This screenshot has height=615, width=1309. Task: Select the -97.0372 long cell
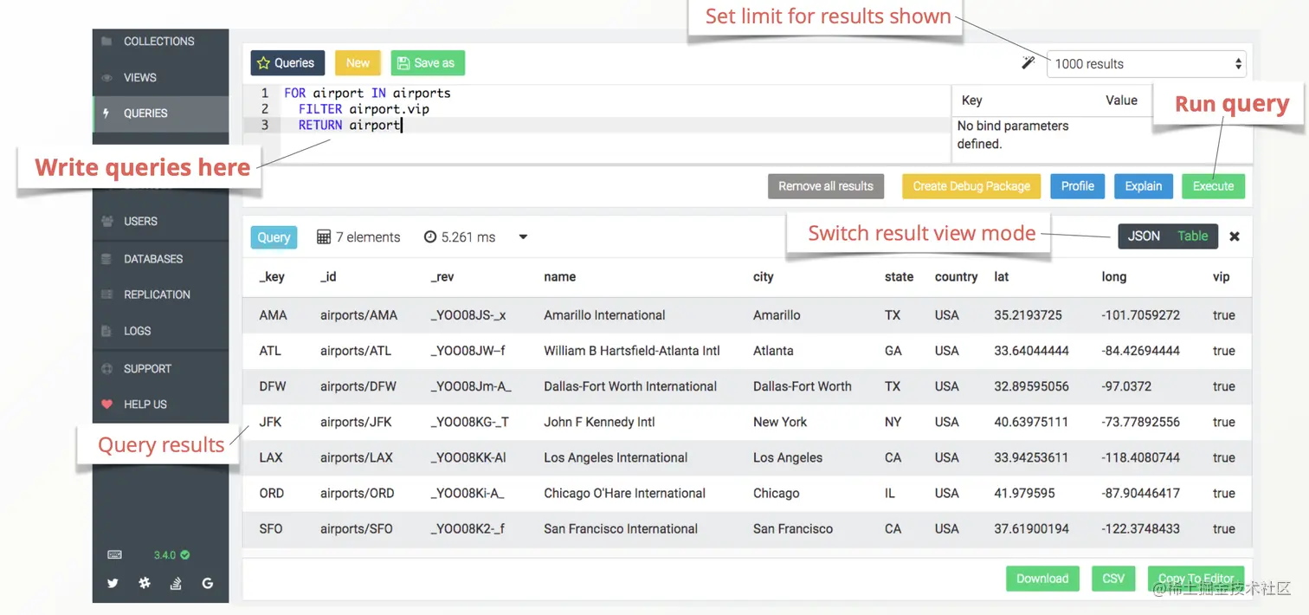pyautogui.click(x=1126, y=386)
